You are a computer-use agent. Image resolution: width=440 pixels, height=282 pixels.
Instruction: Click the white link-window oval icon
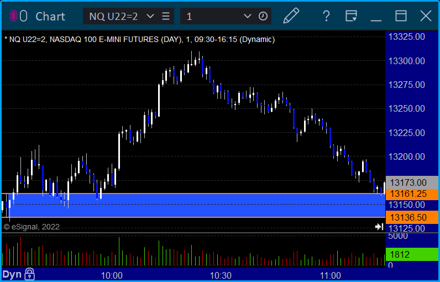[x=24, y=16]
